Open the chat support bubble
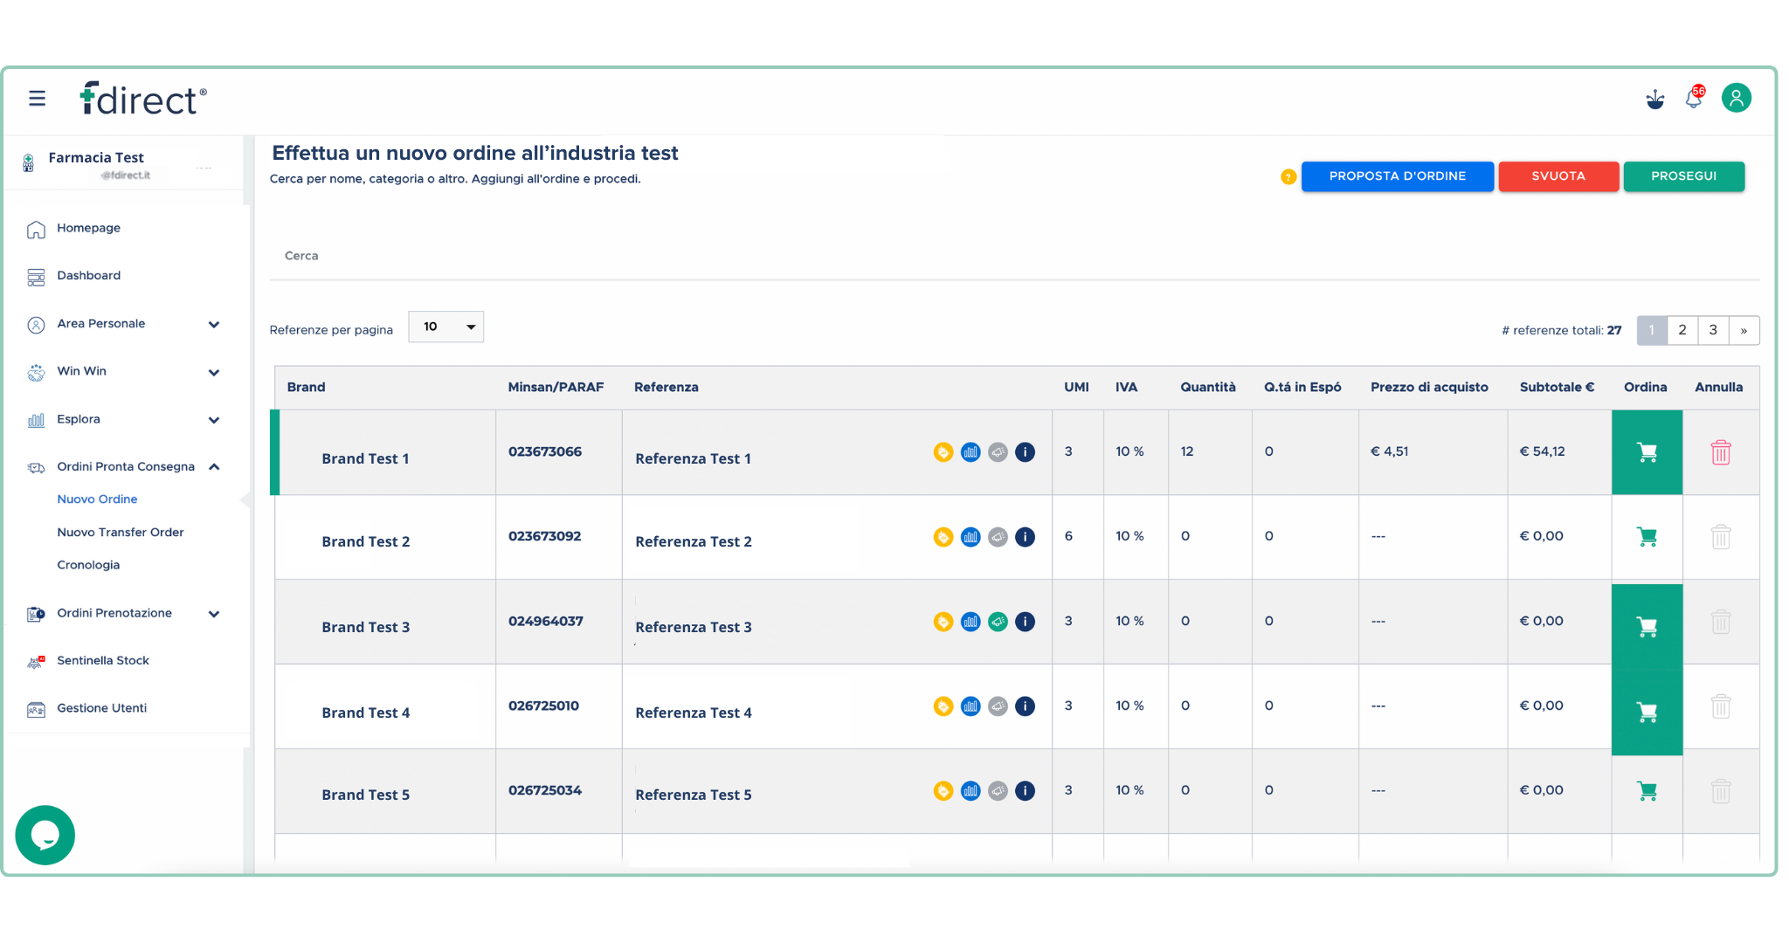 pyautogui.click(x=45, y=835)
